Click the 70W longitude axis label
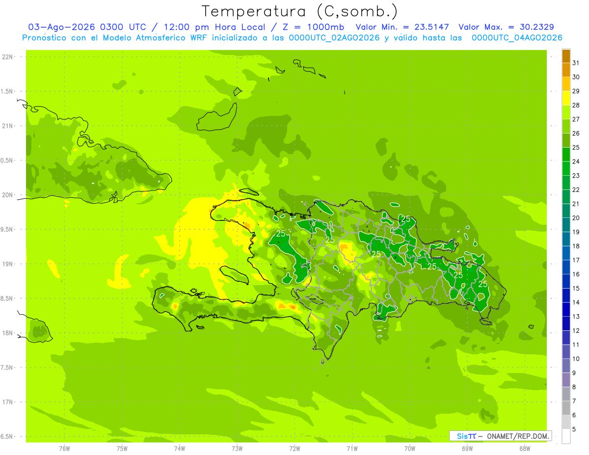Image resolution: width=589 pixels, height=455 pixels. pos(410,448)
